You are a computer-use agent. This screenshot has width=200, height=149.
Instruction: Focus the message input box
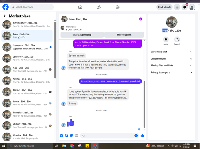[x=107, y=135]
